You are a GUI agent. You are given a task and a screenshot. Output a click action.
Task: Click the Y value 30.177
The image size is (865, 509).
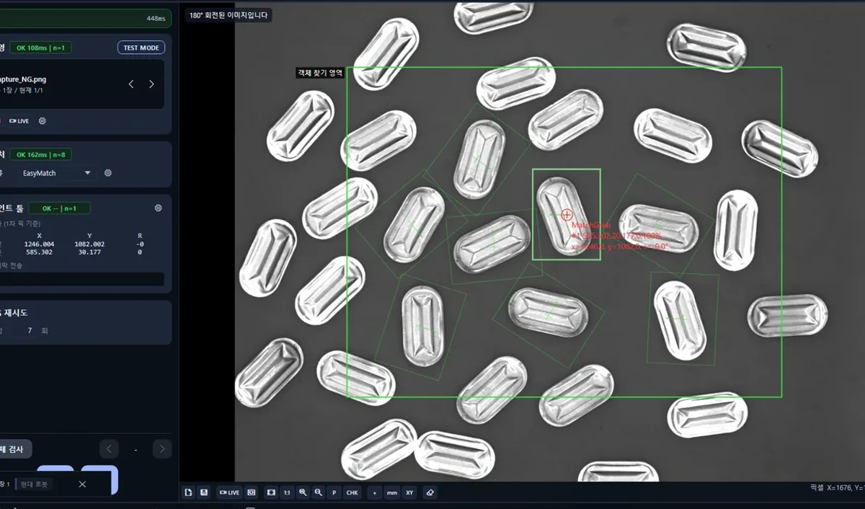tap(89, 252)
